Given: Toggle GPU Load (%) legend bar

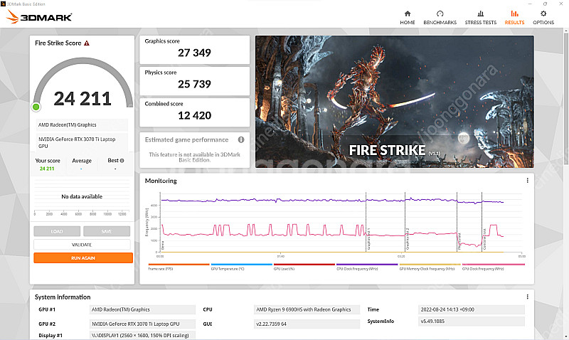Looking at the screenshot, I should (x=304, y=265).
